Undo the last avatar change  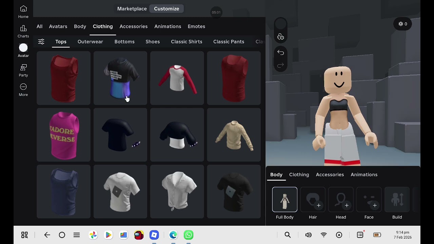(x=280, y=52)
